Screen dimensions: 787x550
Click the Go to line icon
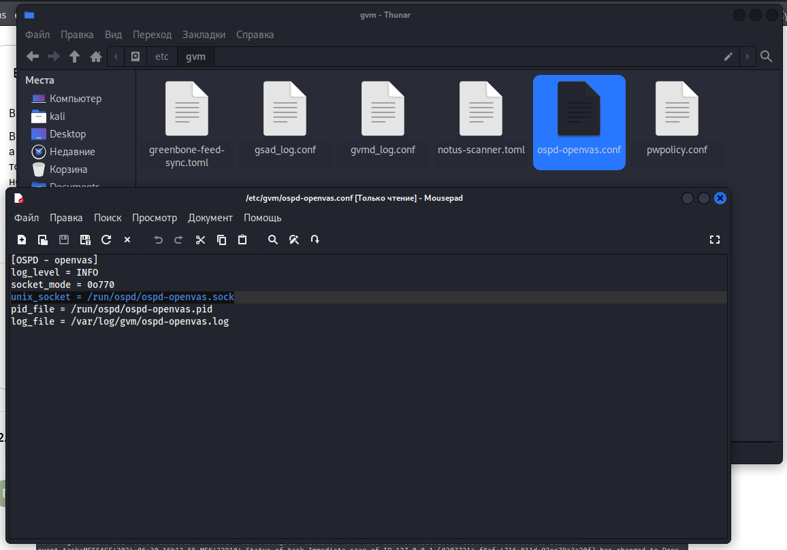point(315,240)
